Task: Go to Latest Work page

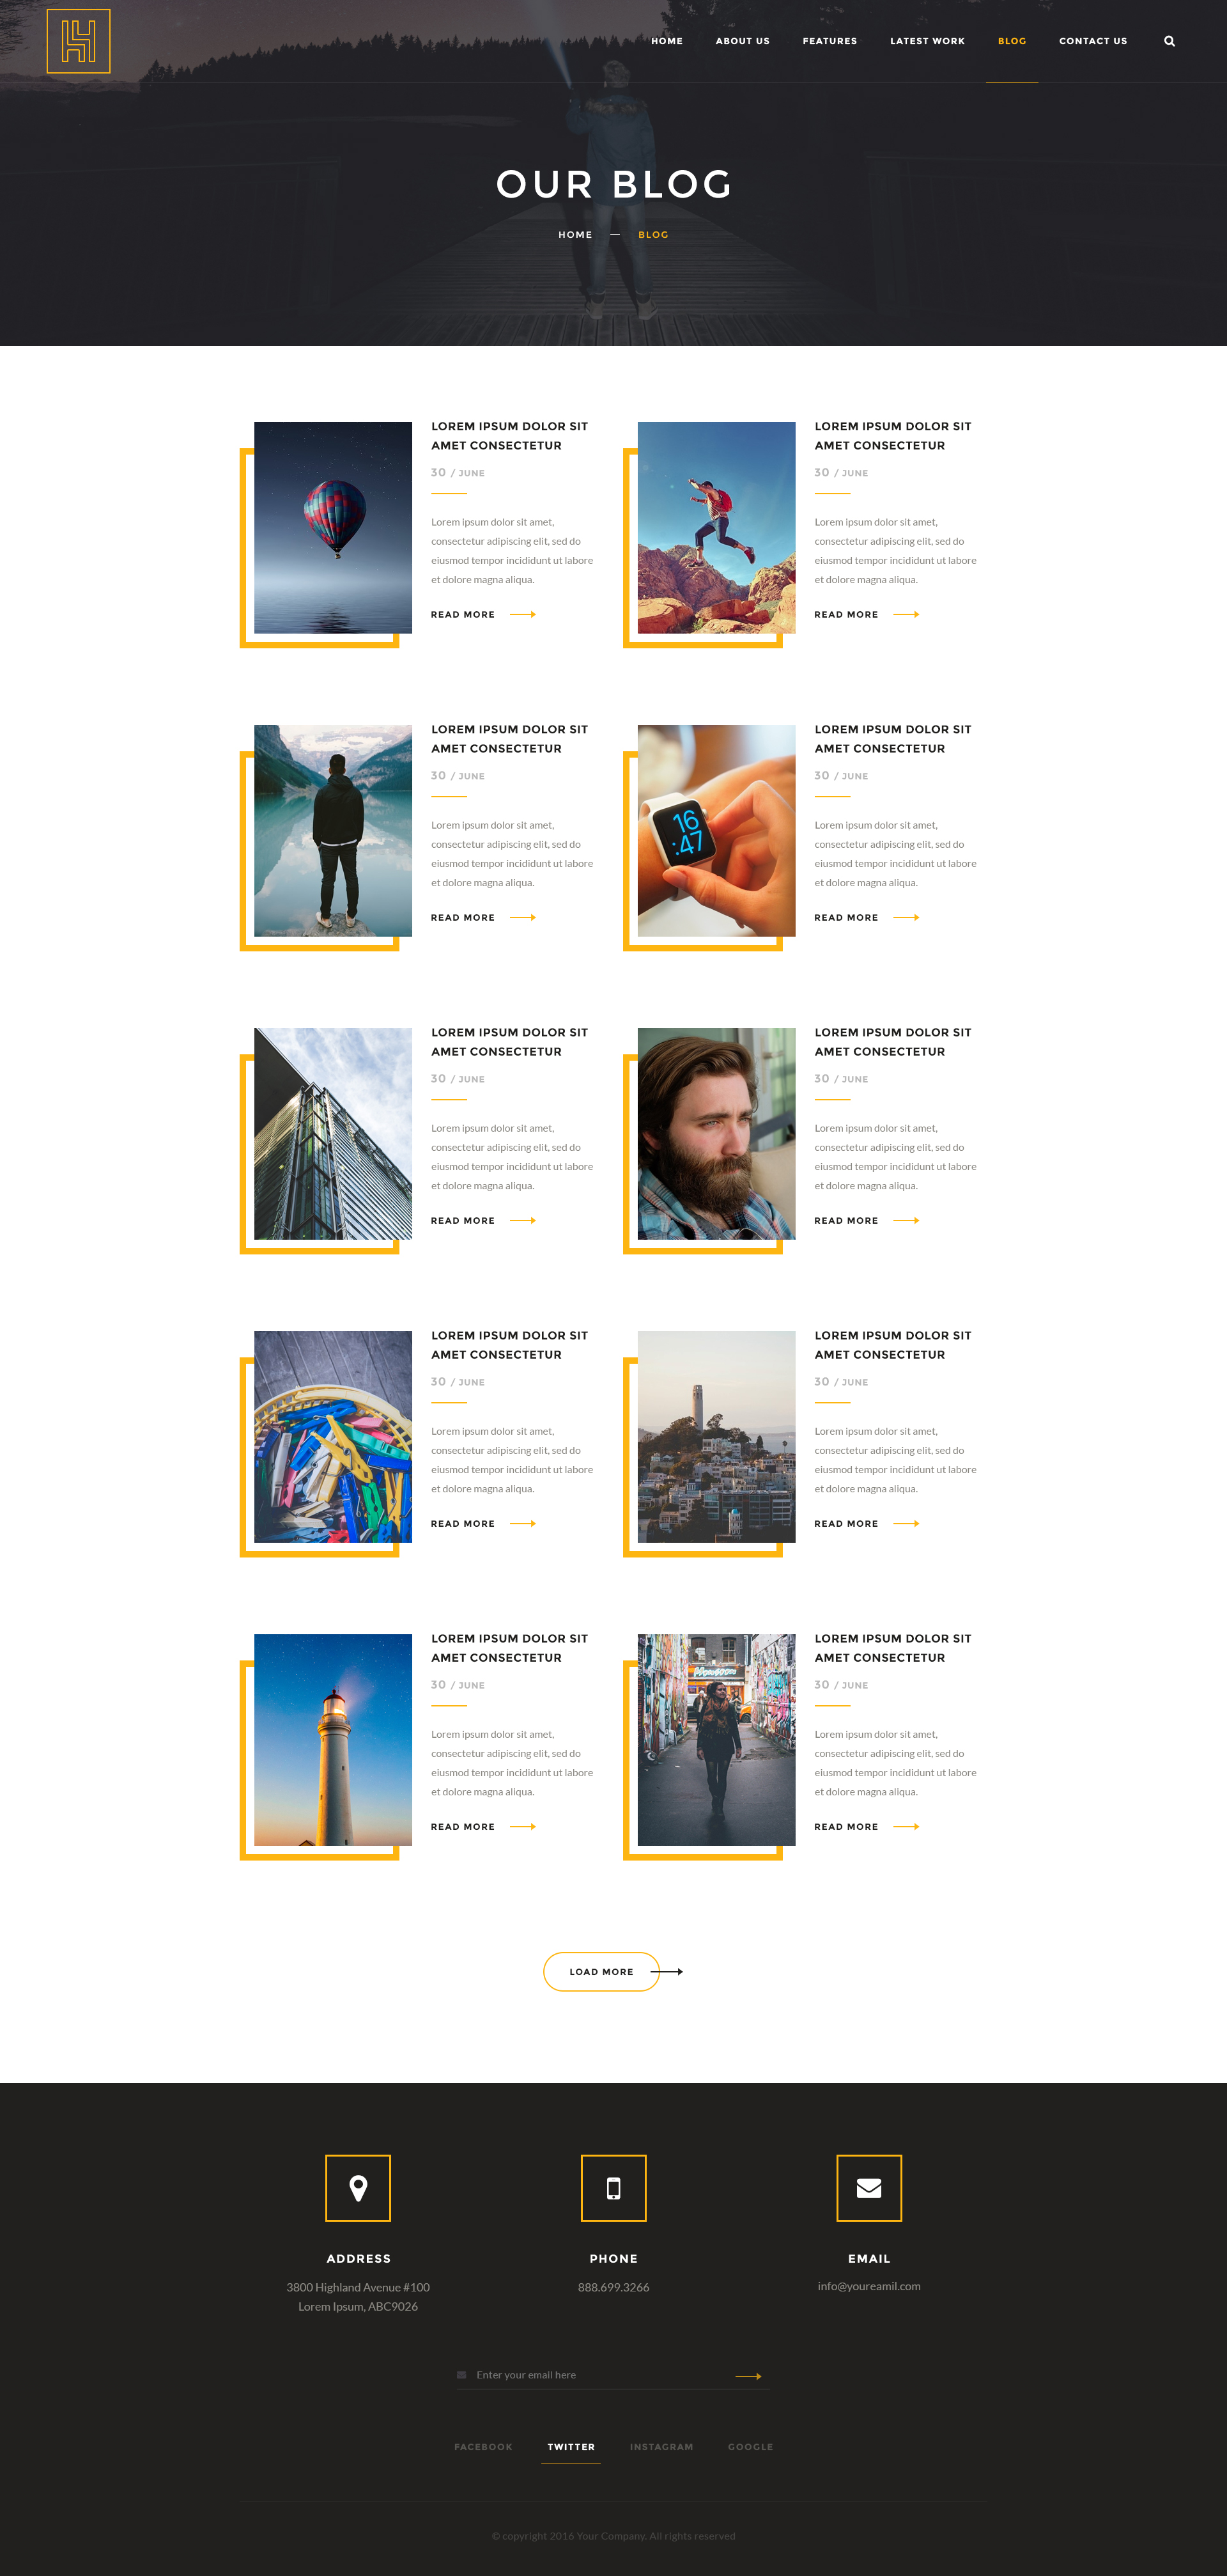Action: 927,41
